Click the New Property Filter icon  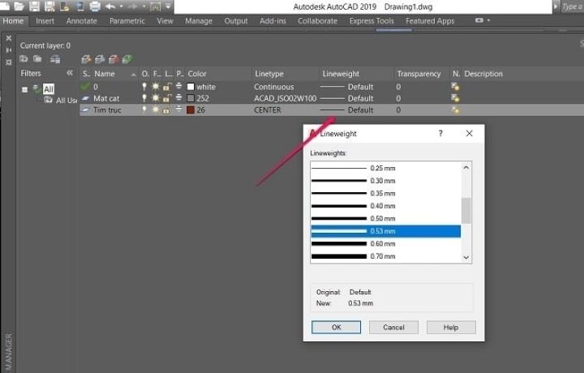point(24,59)
